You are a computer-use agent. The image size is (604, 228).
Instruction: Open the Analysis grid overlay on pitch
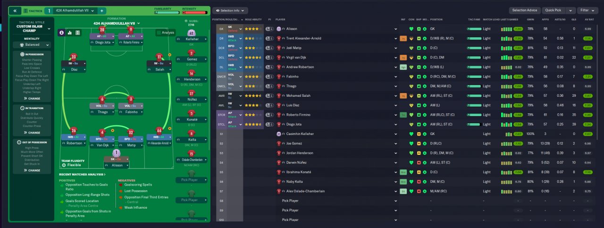(x=165, y=33)
